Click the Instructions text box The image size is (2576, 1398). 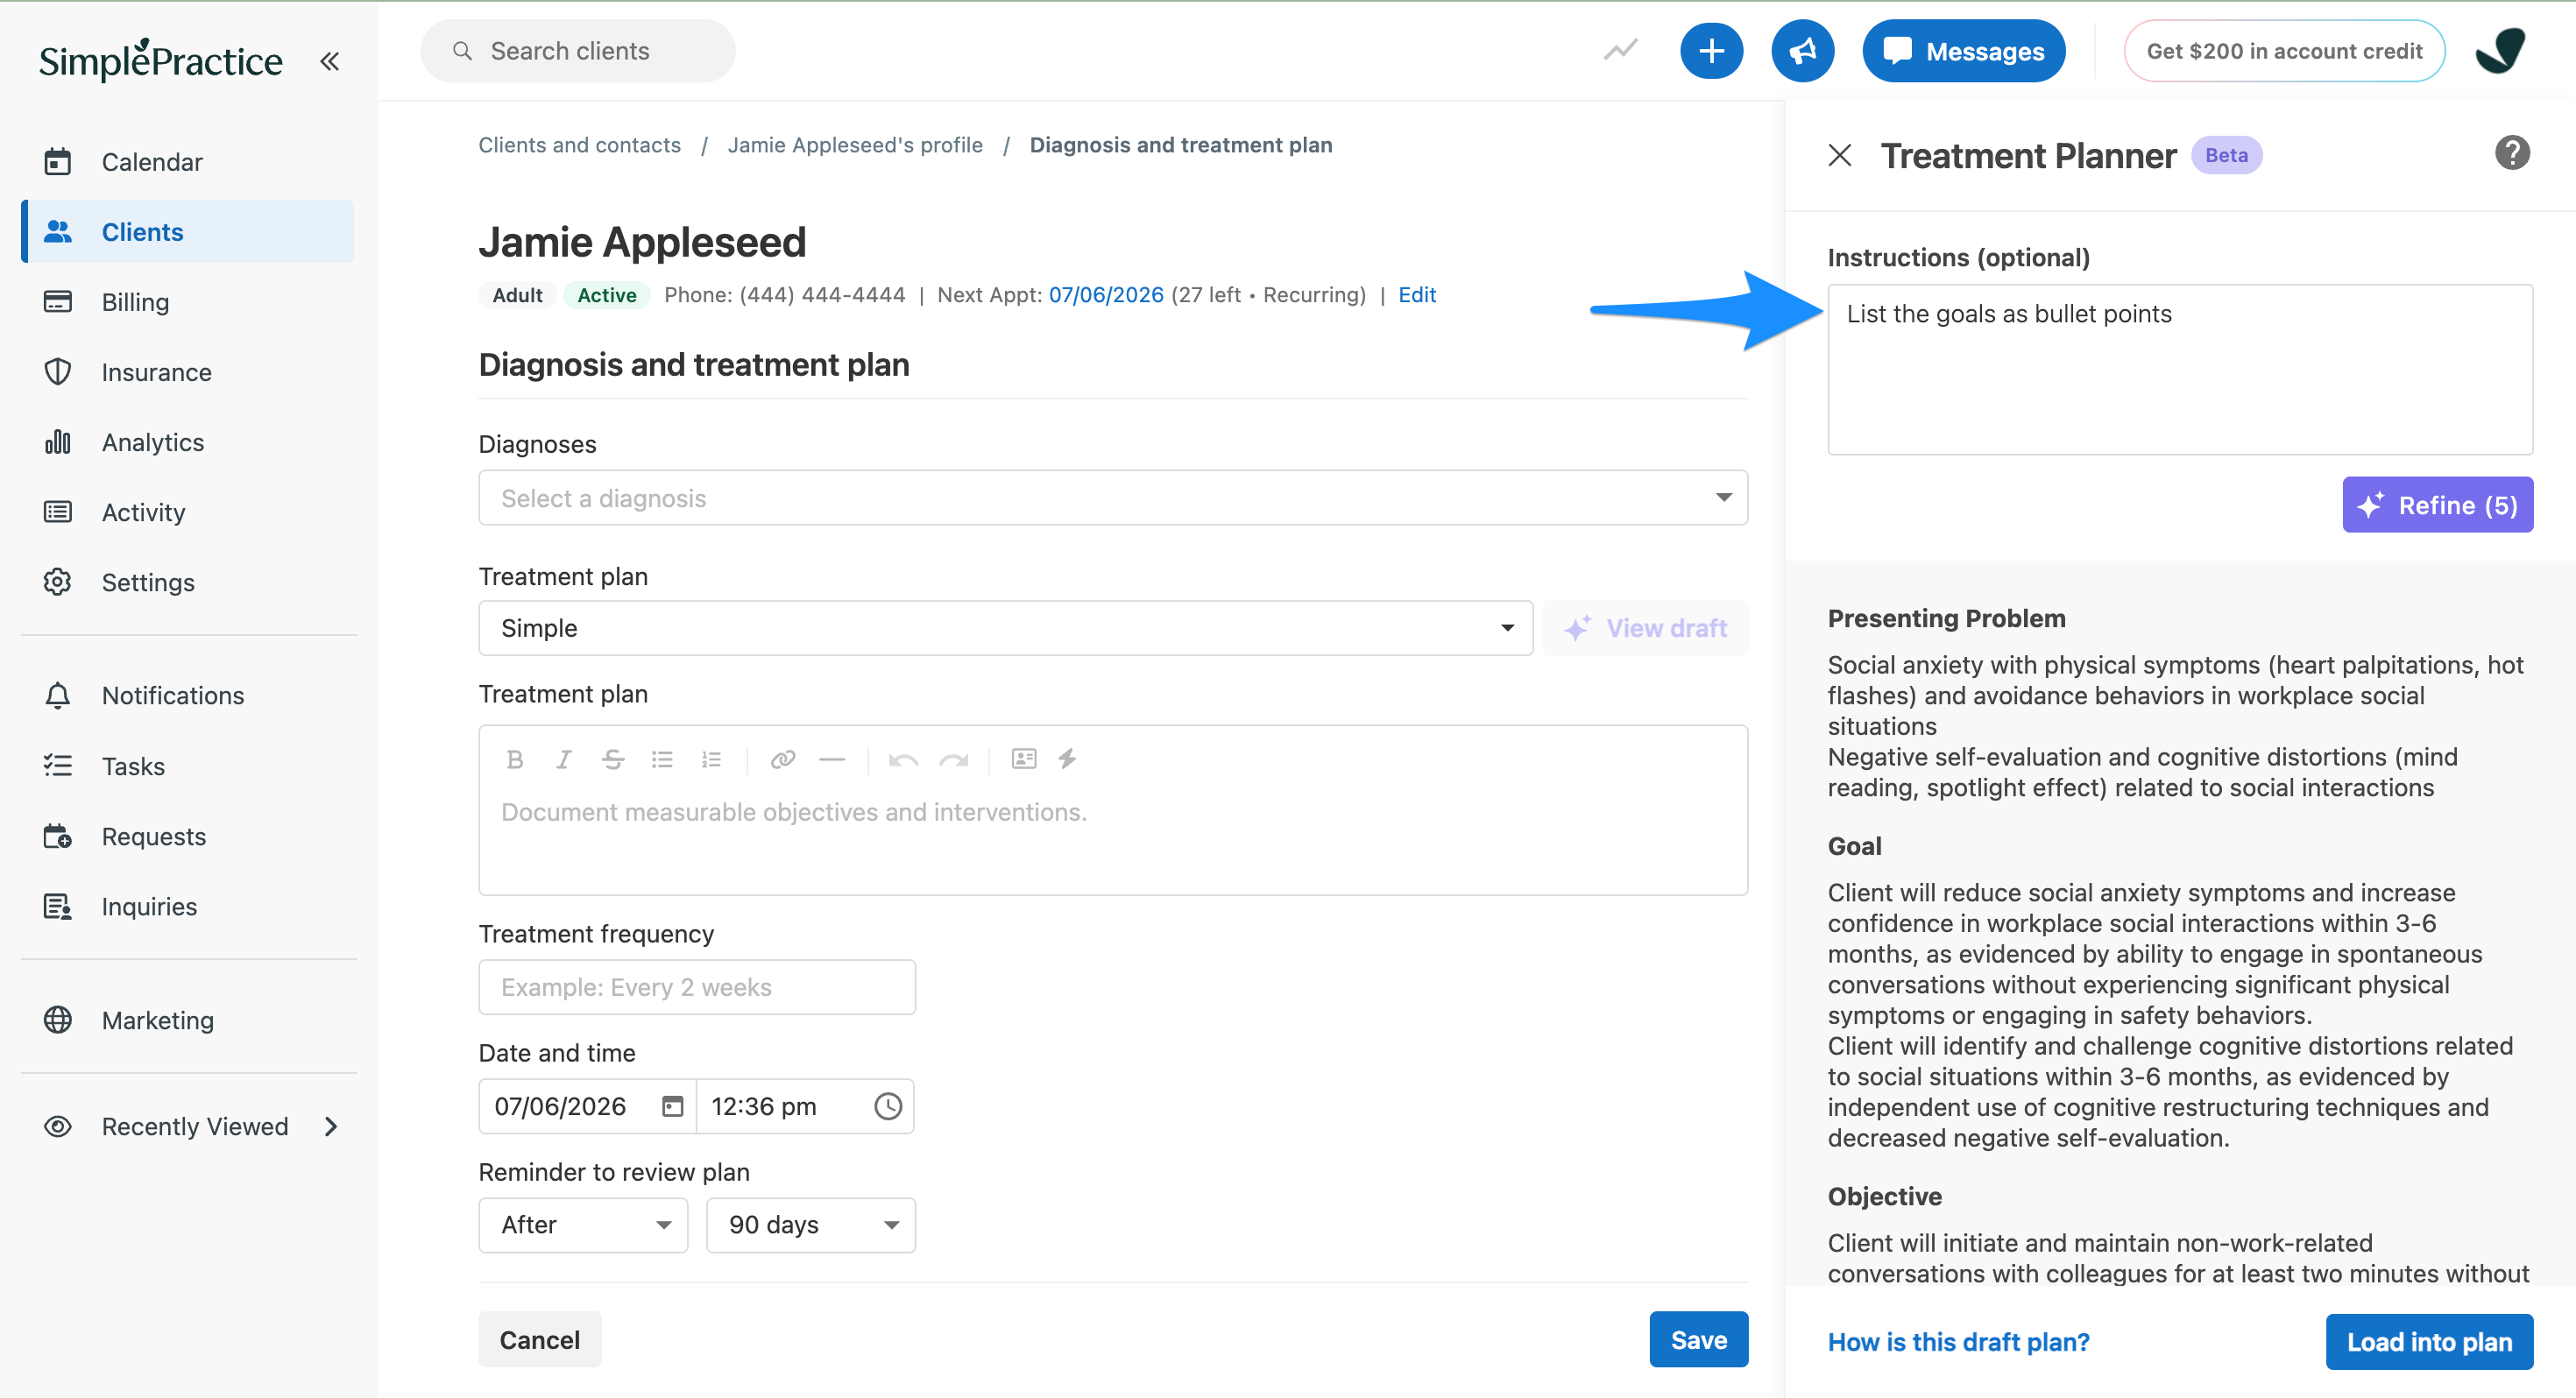click(2180, 370)
